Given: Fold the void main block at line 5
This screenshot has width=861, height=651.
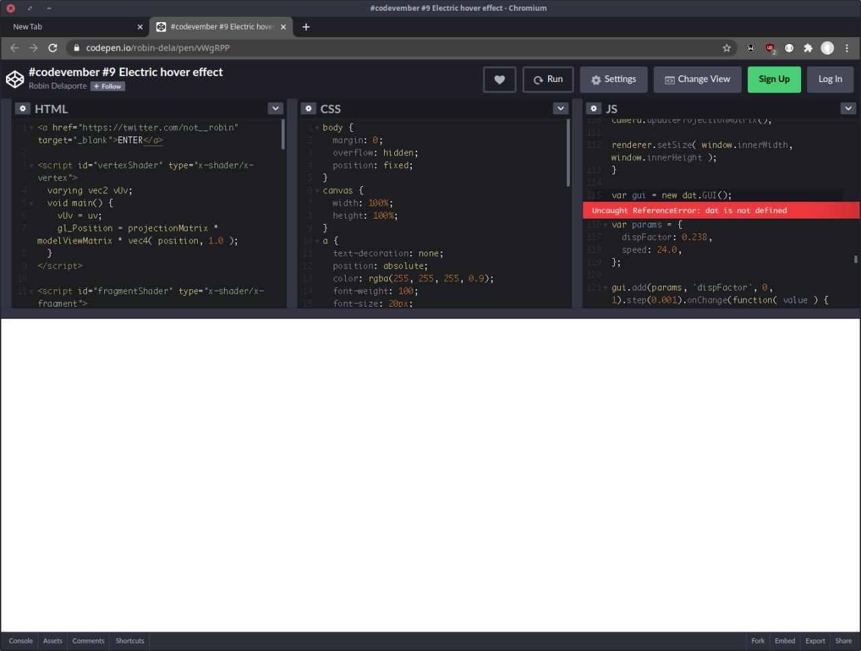Looking at the screenshot, I should click(32, 203).
